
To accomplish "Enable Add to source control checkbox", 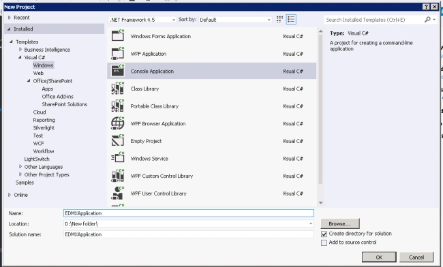I will click(324, 242).
